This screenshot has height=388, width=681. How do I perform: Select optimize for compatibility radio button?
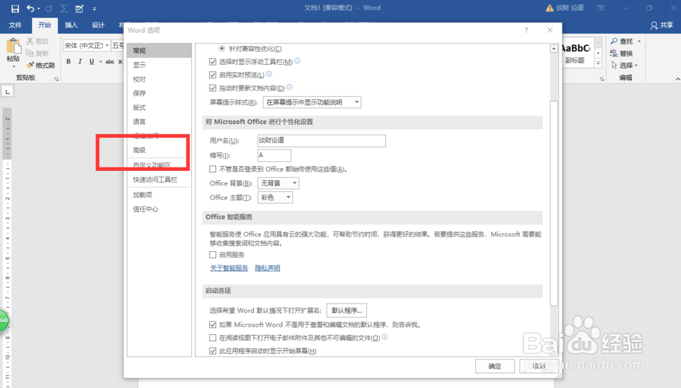[222, 48]
